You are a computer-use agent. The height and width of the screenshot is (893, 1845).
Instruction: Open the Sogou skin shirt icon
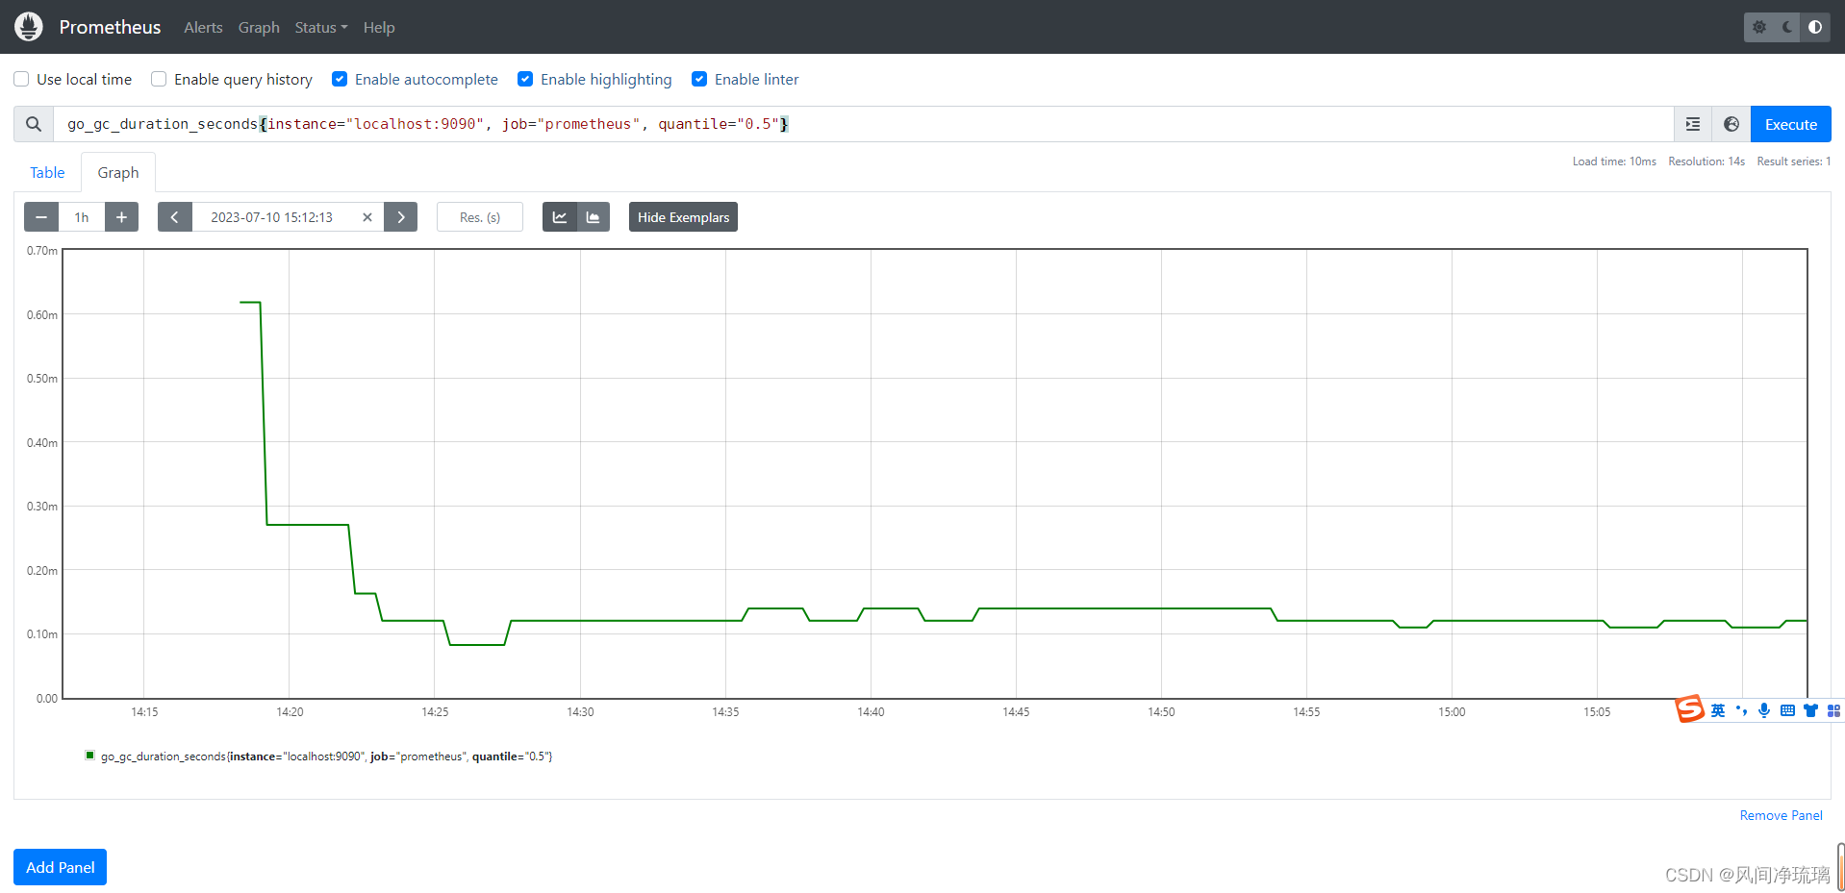(1810, 710)
